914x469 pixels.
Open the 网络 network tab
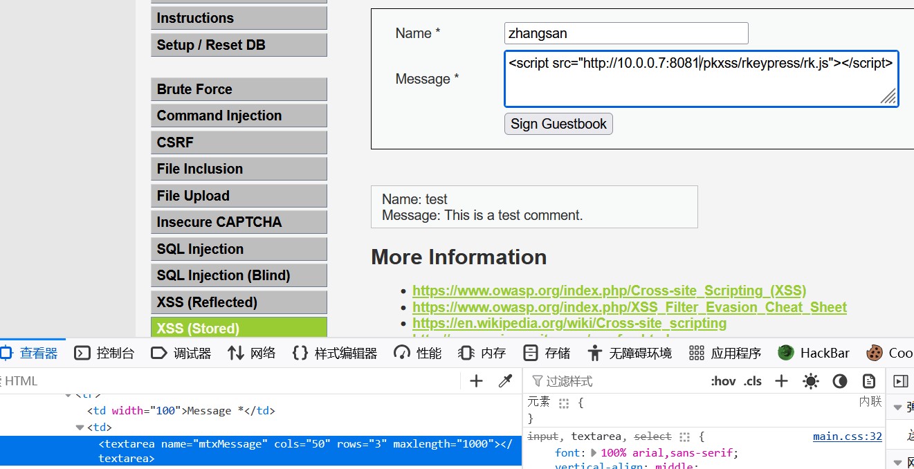[252, 353]
